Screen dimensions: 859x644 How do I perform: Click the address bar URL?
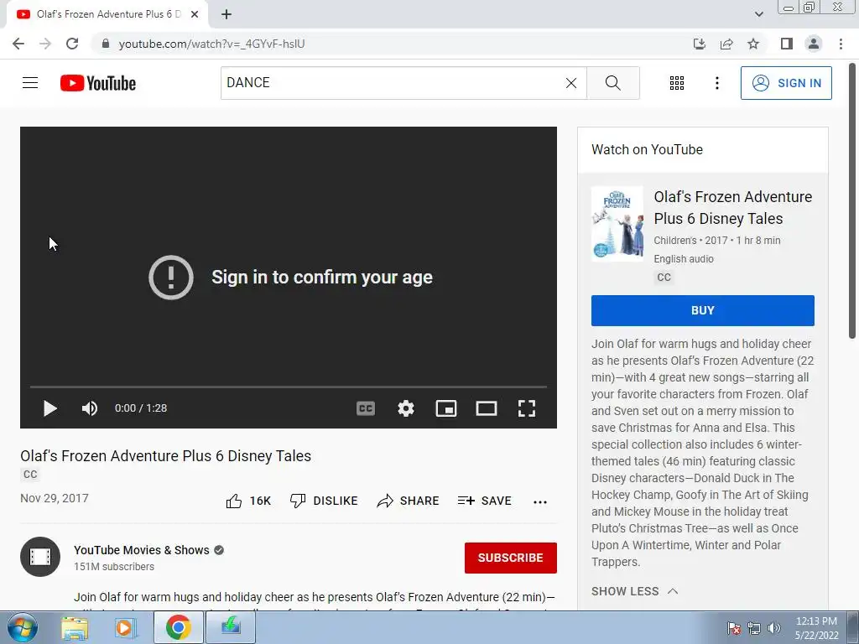pyautogui.click(x=211, y=44)
